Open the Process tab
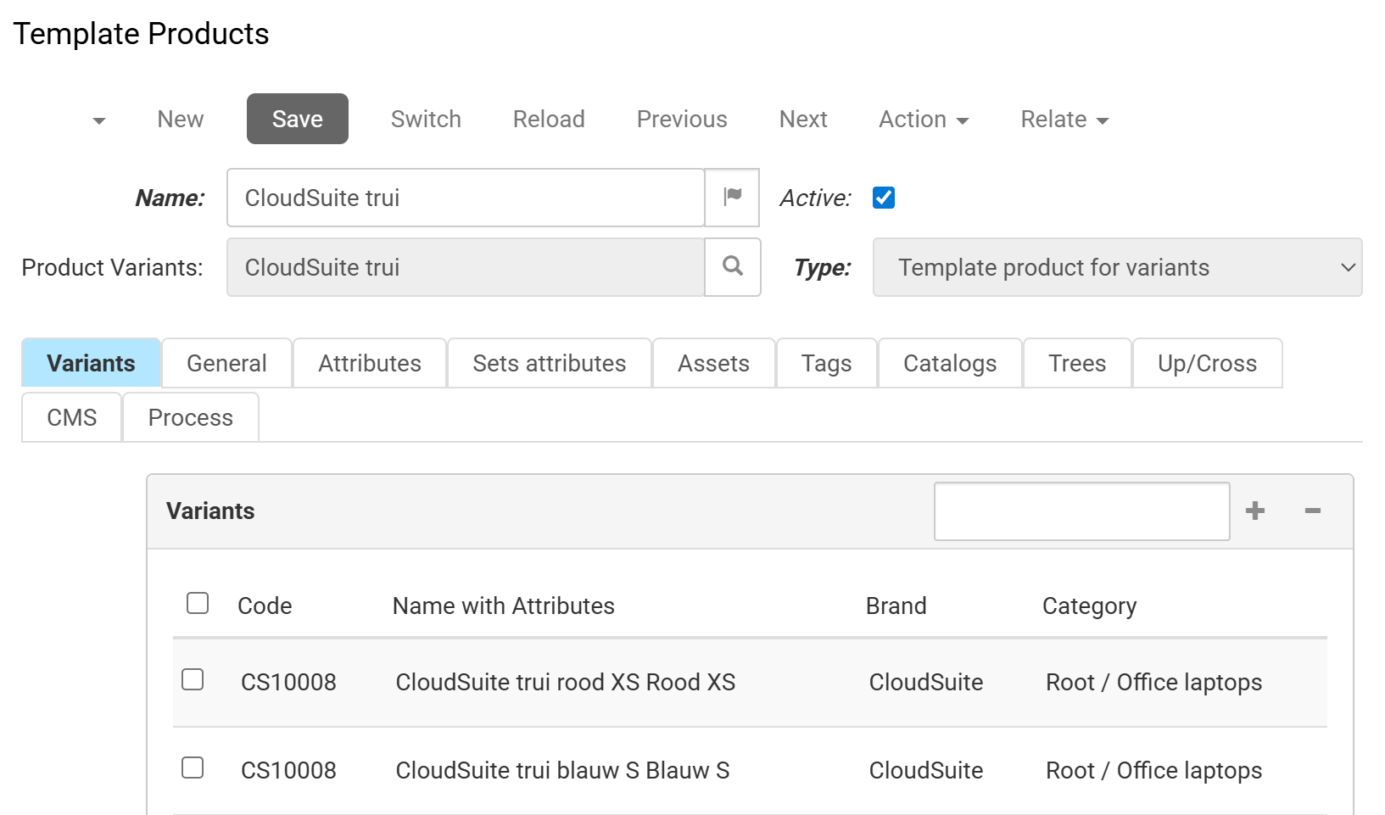Image resolution: width=1385 pixels, height=815 pixels. [191, 417]
